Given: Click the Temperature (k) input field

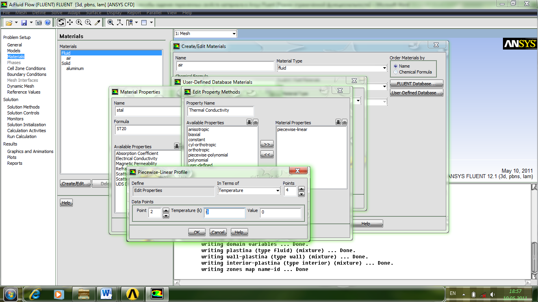Looking at the screenshot, I should [224, 213].
